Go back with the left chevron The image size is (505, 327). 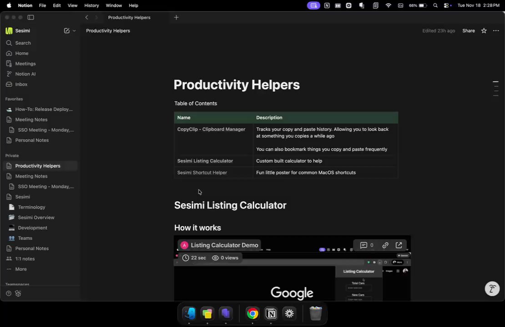pyautogui.click(x=86, y=17)
